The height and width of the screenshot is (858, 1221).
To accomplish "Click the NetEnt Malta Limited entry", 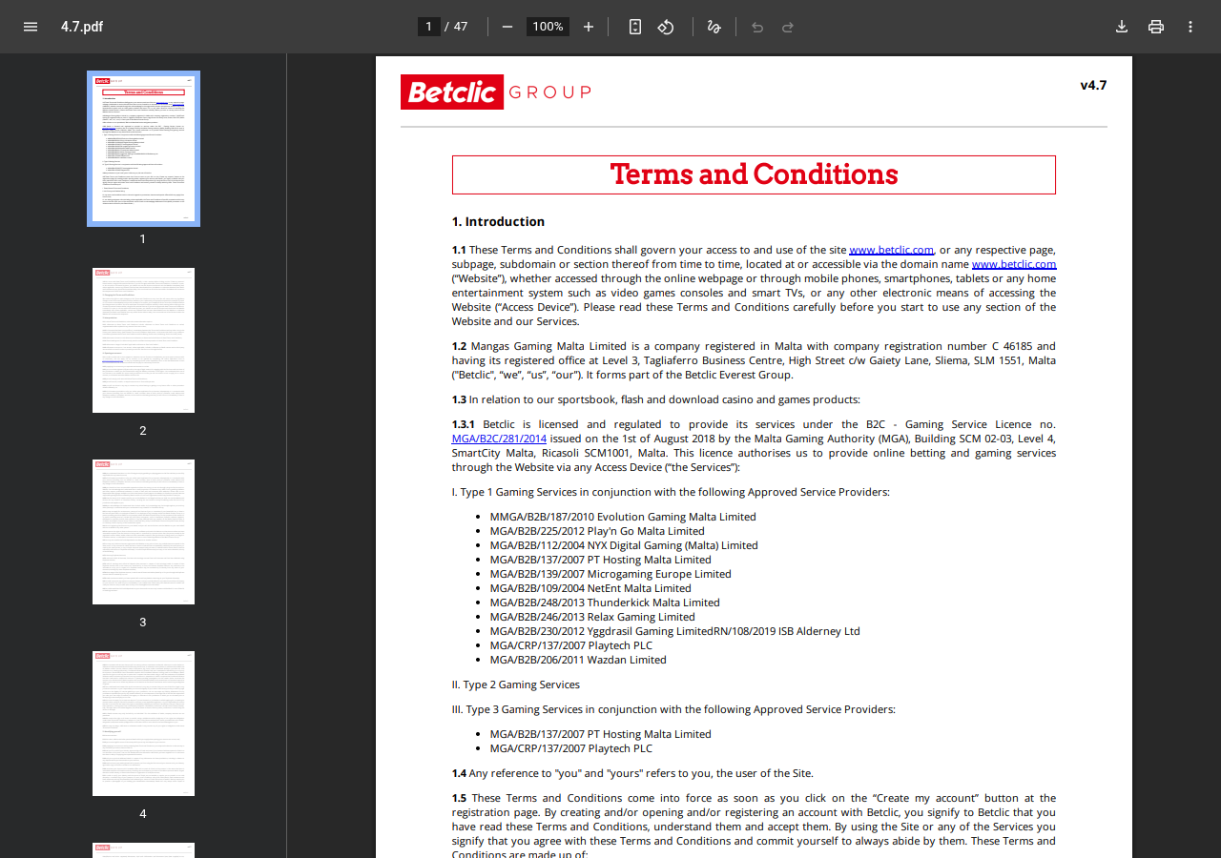I will tap(590, 588).
